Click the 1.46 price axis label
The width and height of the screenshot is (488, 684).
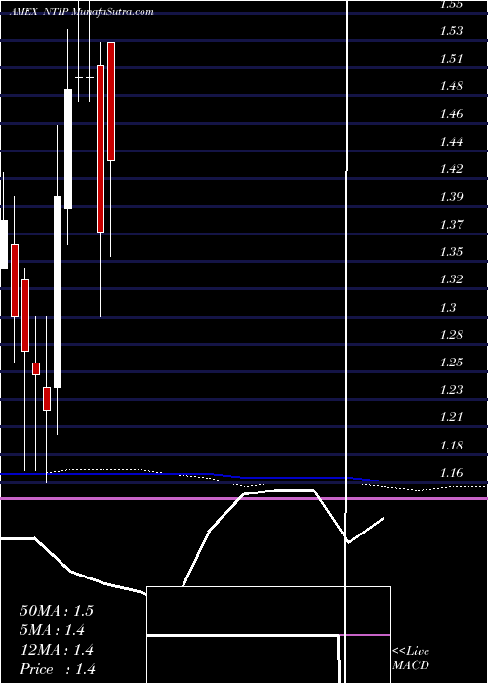pos(451,114)
